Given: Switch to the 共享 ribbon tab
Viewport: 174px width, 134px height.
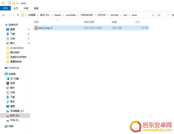Looking at the screenshot, I should 26,8.
